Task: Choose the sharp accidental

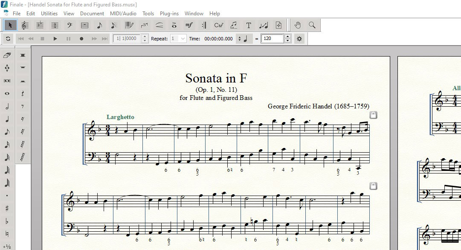Action: (x=7, y=208)
